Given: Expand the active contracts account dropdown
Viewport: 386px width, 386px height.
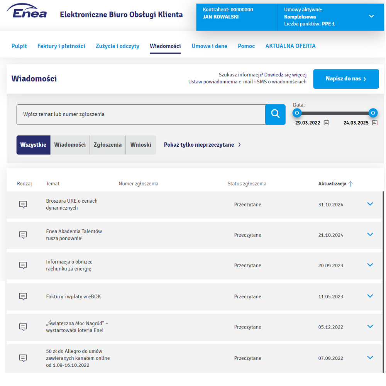Looking at the screenshot, I should 371,16.
